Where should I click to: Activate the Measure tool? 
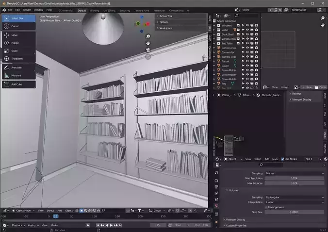click(x=19, y=75)
